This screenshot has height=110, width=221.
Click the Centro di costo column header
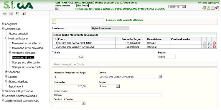click(186, 39)
